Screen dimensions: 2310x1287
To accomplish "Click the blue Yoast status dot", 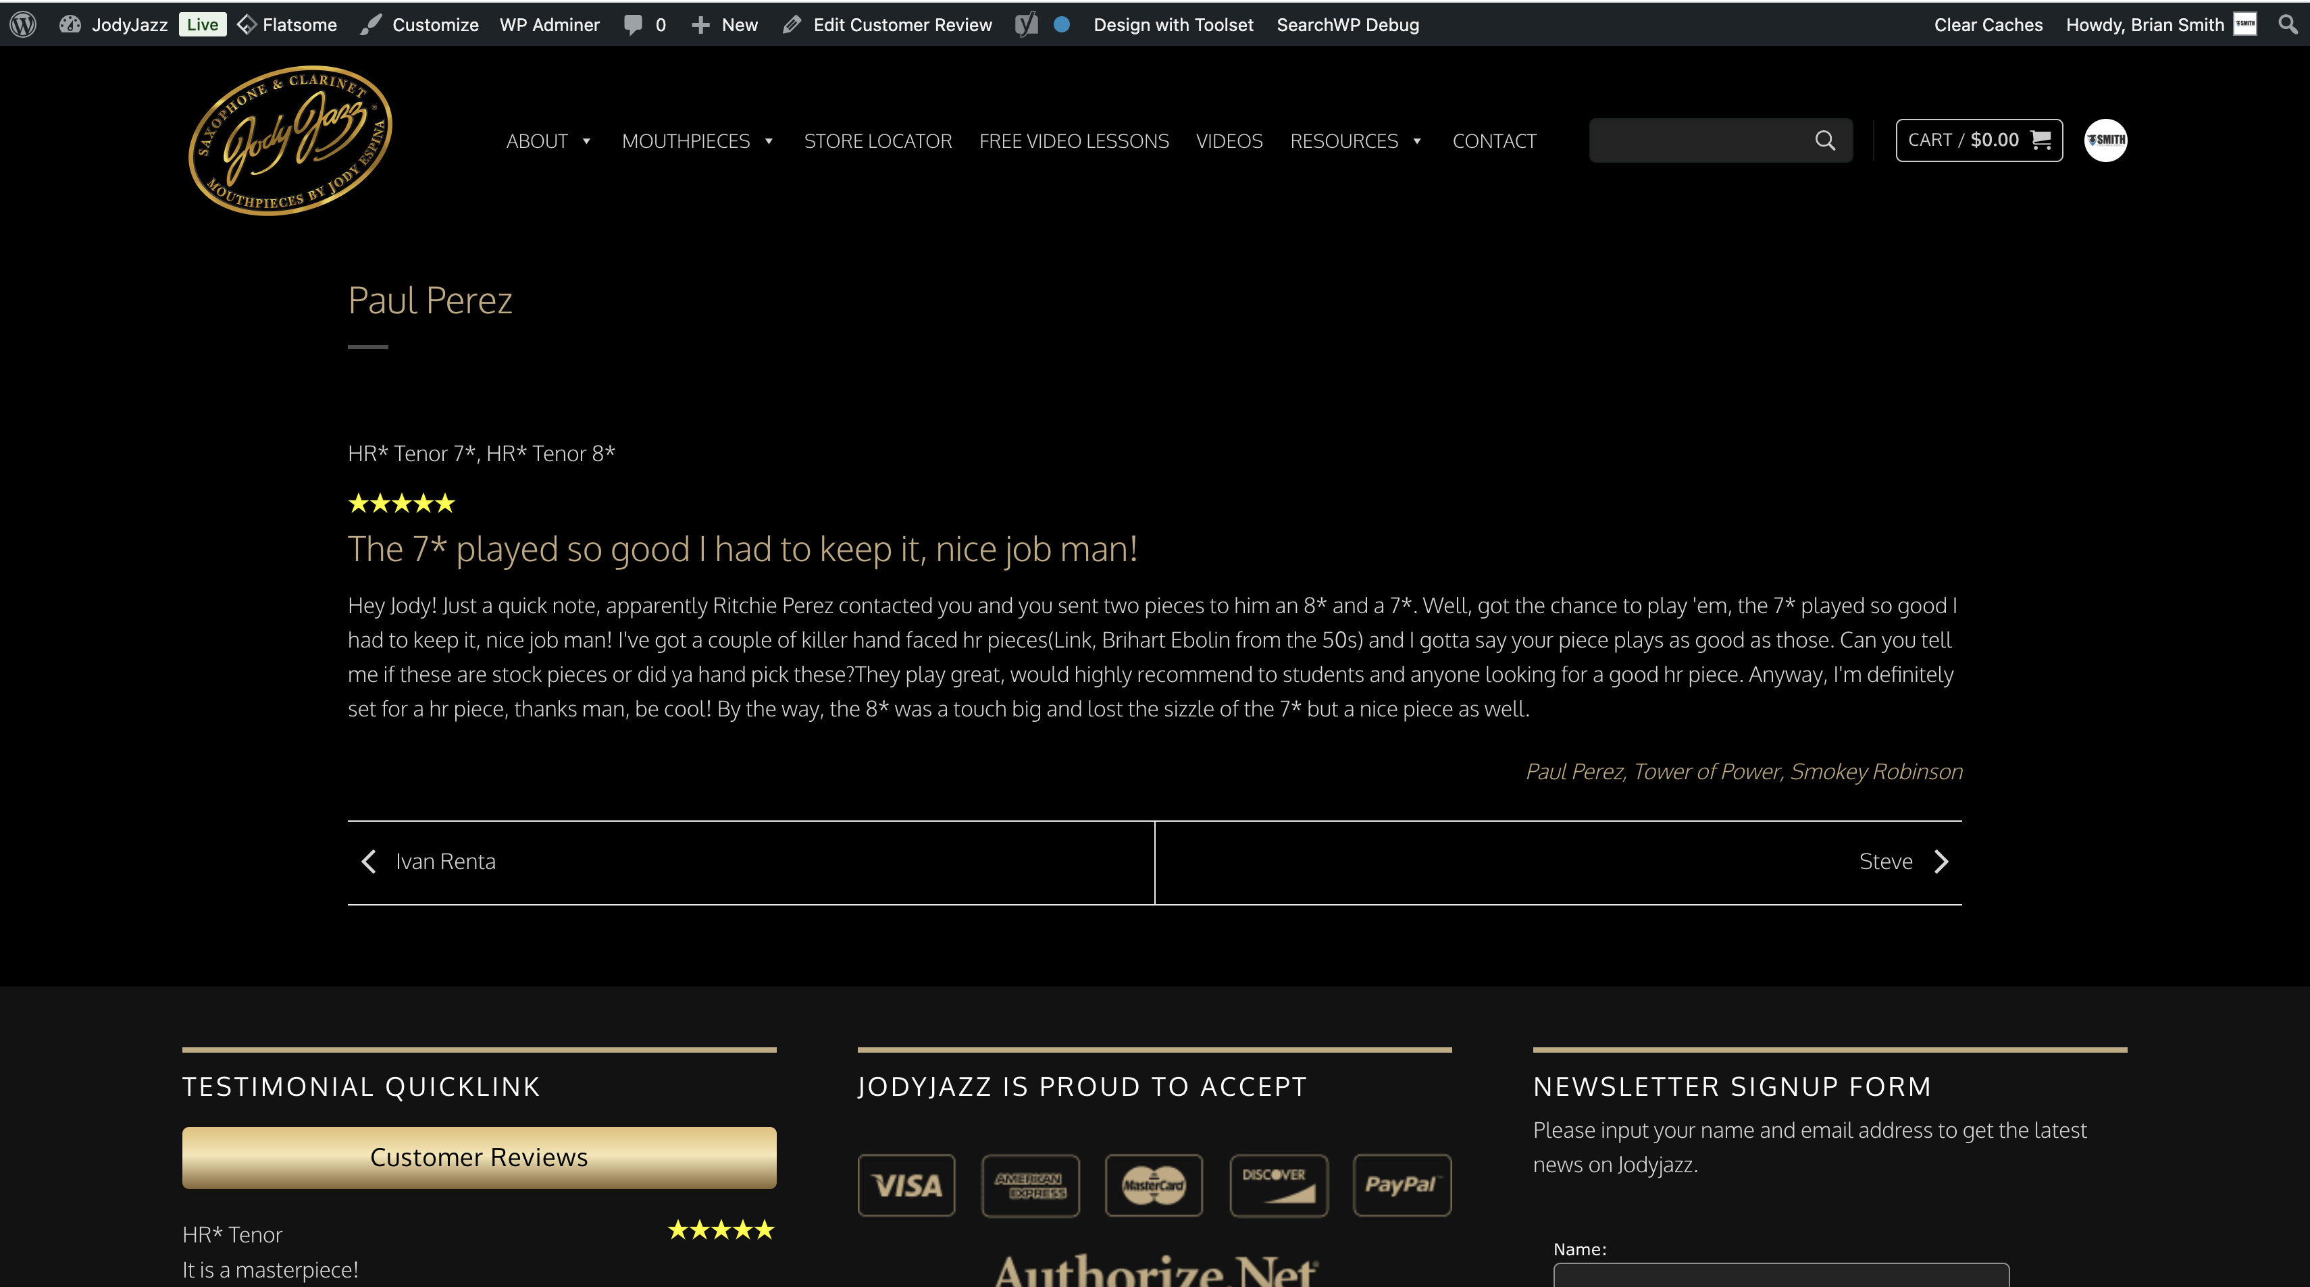I will (1062, 24).
